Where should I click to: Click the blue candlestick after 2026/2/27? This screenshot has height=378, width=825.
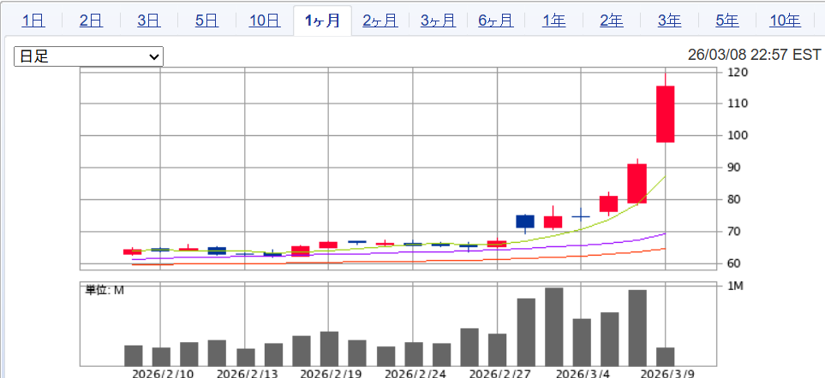tap(525, 221)
